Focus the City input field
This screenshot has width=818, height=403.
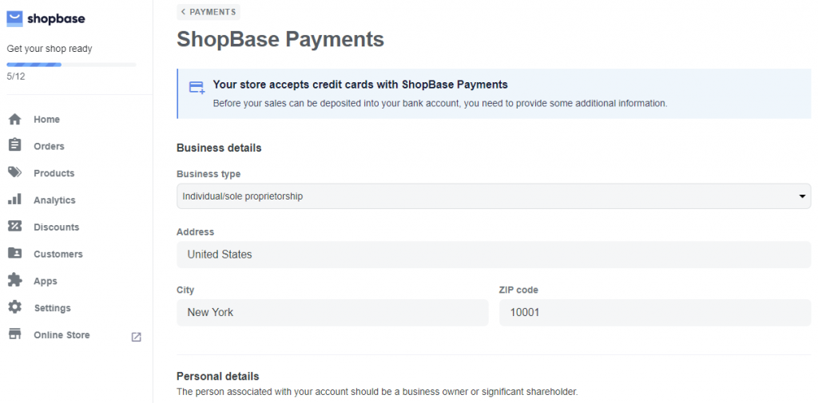332,312
